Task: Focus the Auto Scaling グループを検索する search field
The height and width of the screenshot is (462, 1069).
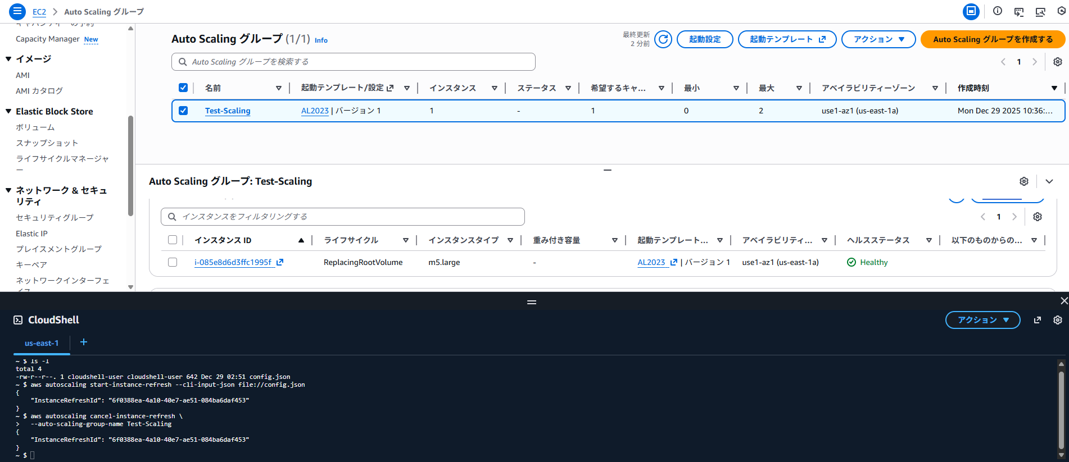Action: click(x=354, y=62)
